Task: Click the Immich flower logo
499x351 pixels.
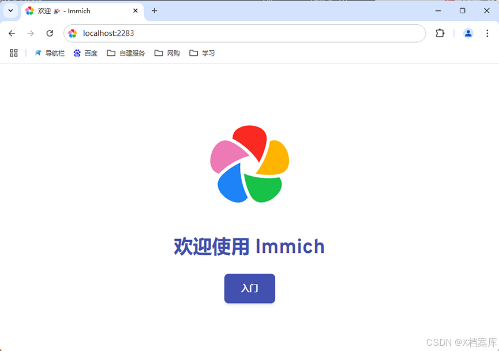Action: 249,164
